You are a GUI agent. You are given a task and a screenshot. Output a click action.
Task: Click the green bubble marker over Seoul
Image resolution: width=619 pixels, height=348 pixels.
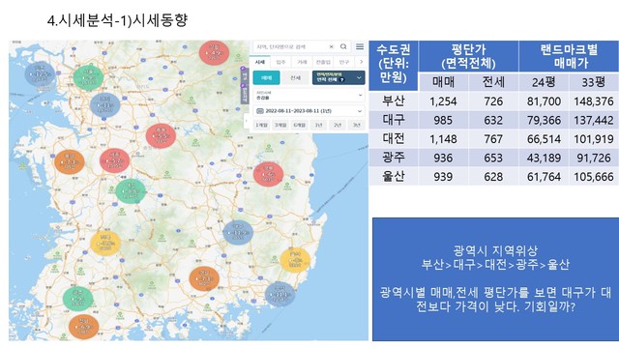[x=88, y=77]
